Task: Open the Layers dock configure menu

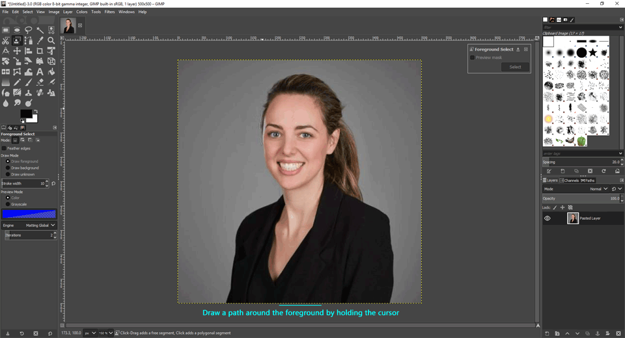Action: coord(621,180)
